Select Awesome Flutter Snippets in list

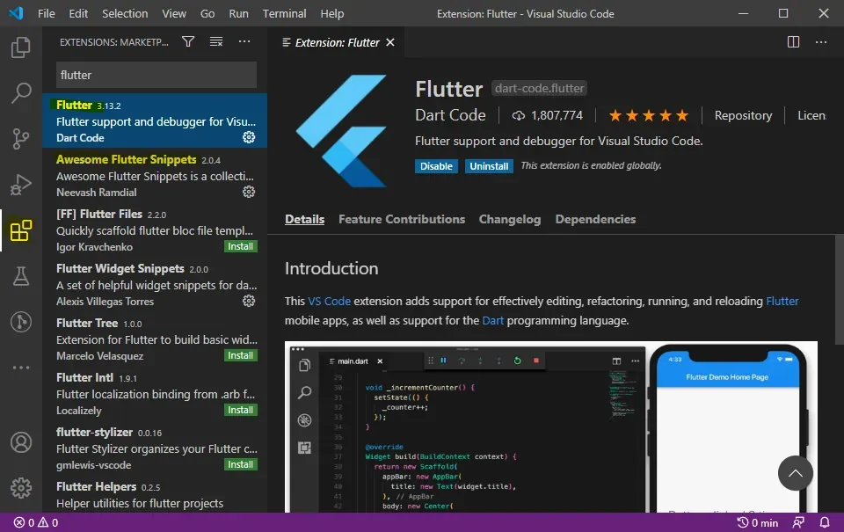point(155,176)
